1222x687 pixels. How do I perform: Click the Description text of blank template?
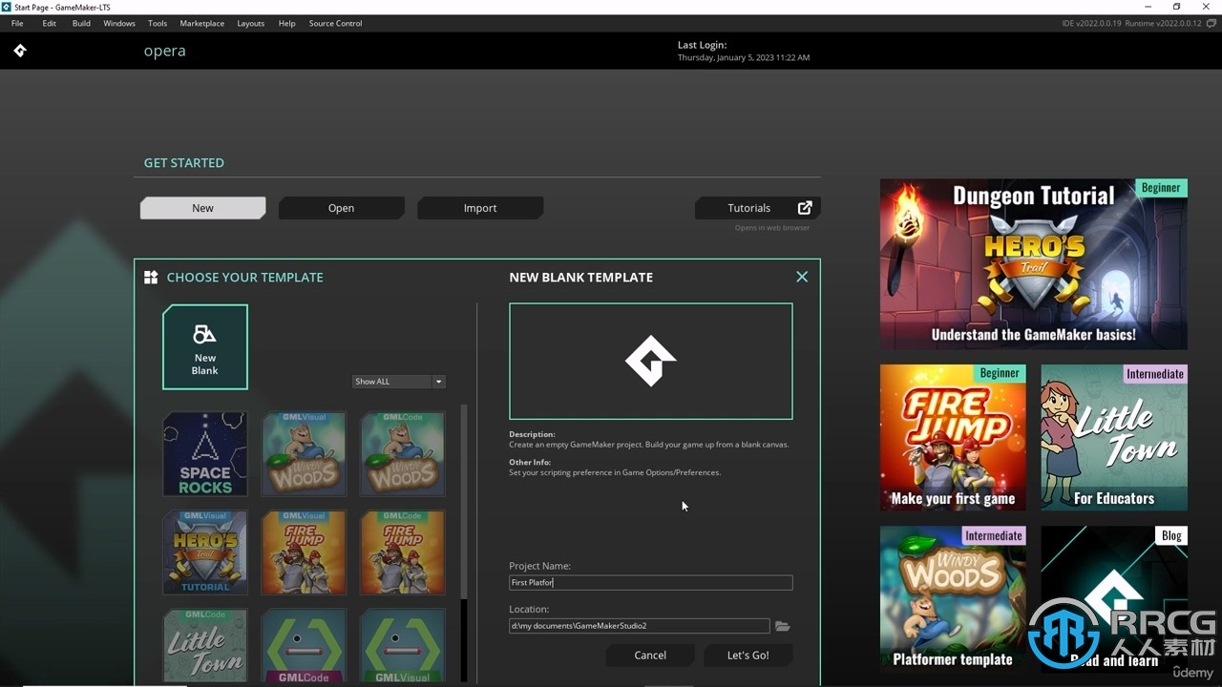click(649, 445)
